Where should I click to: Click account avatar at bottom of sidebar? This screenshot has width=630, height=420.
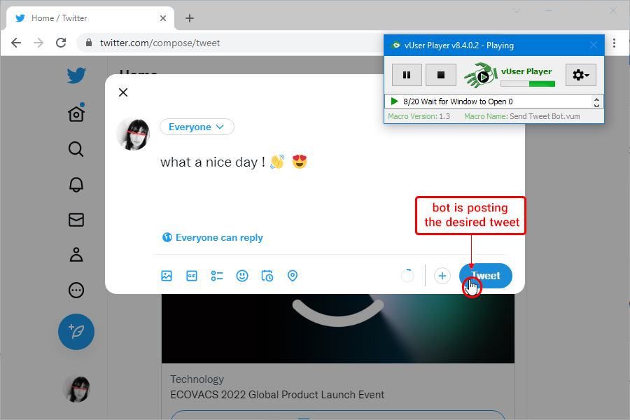click(76, 389)
